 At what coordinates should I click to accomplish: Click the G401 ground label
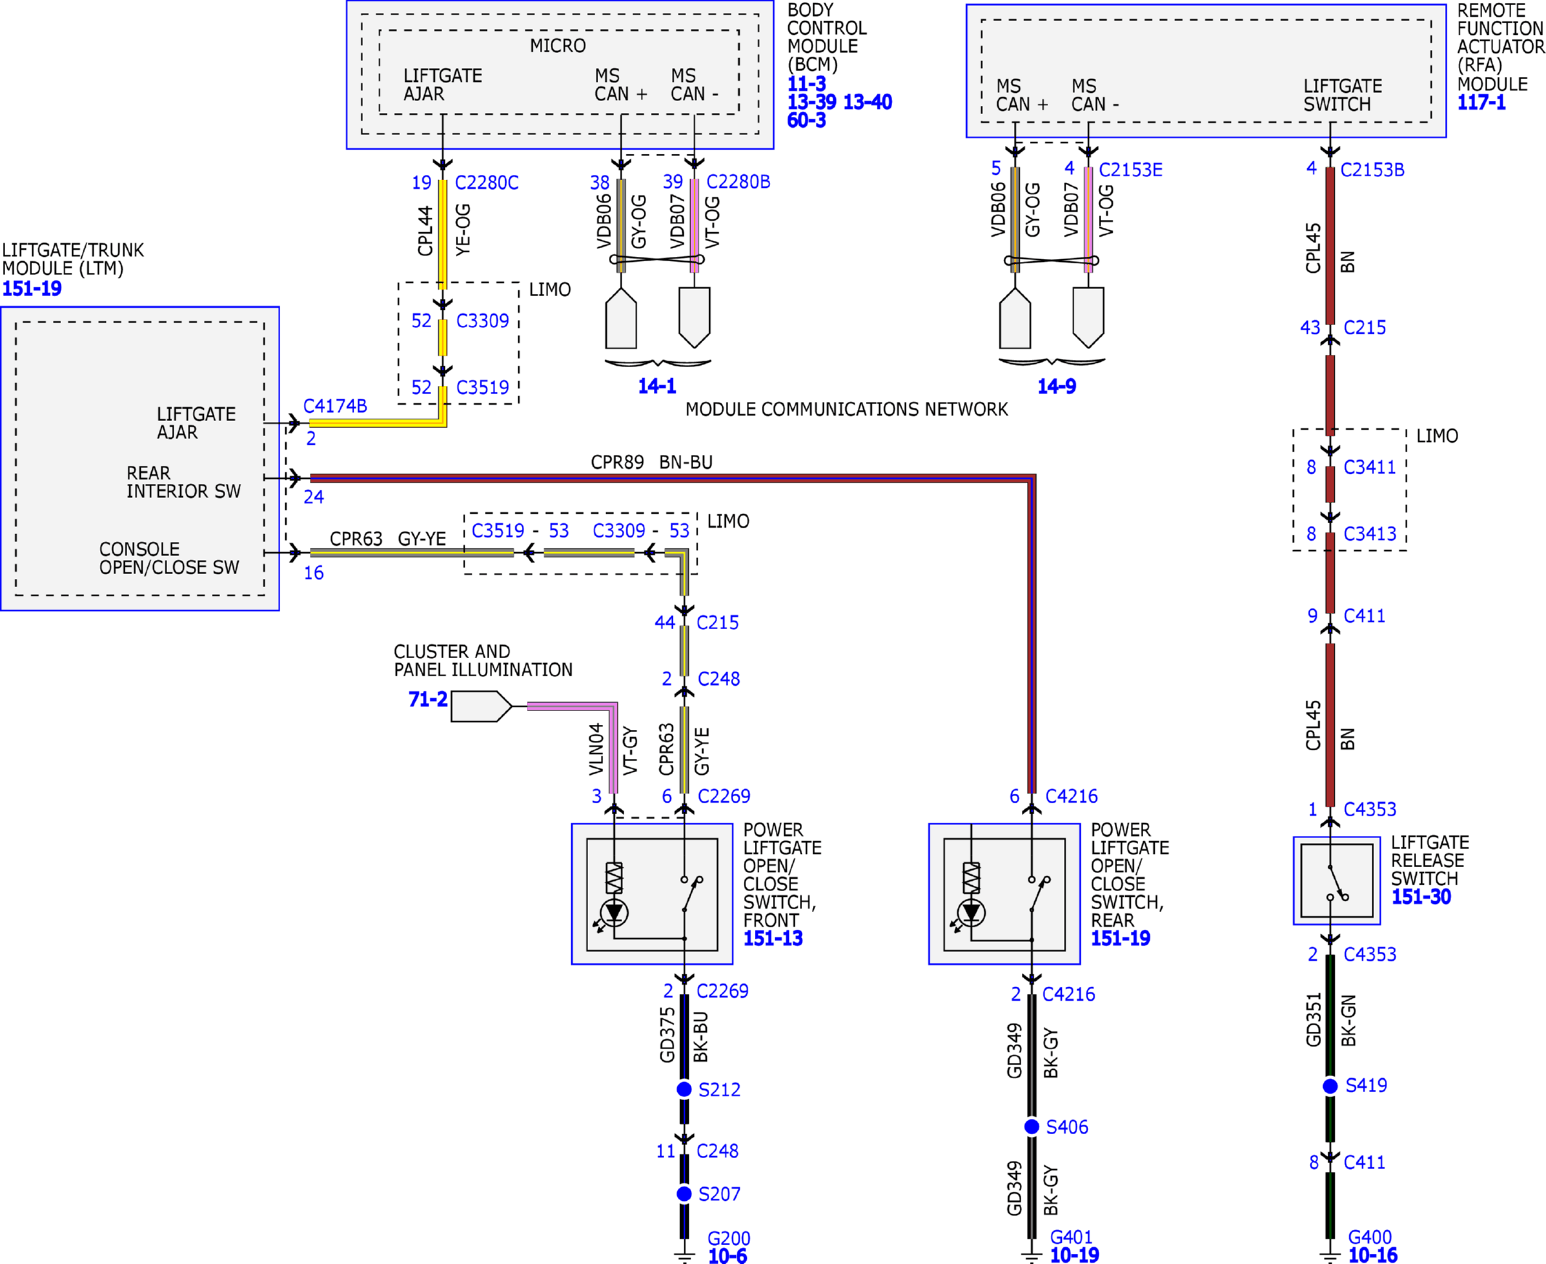click(1071, 1237)
